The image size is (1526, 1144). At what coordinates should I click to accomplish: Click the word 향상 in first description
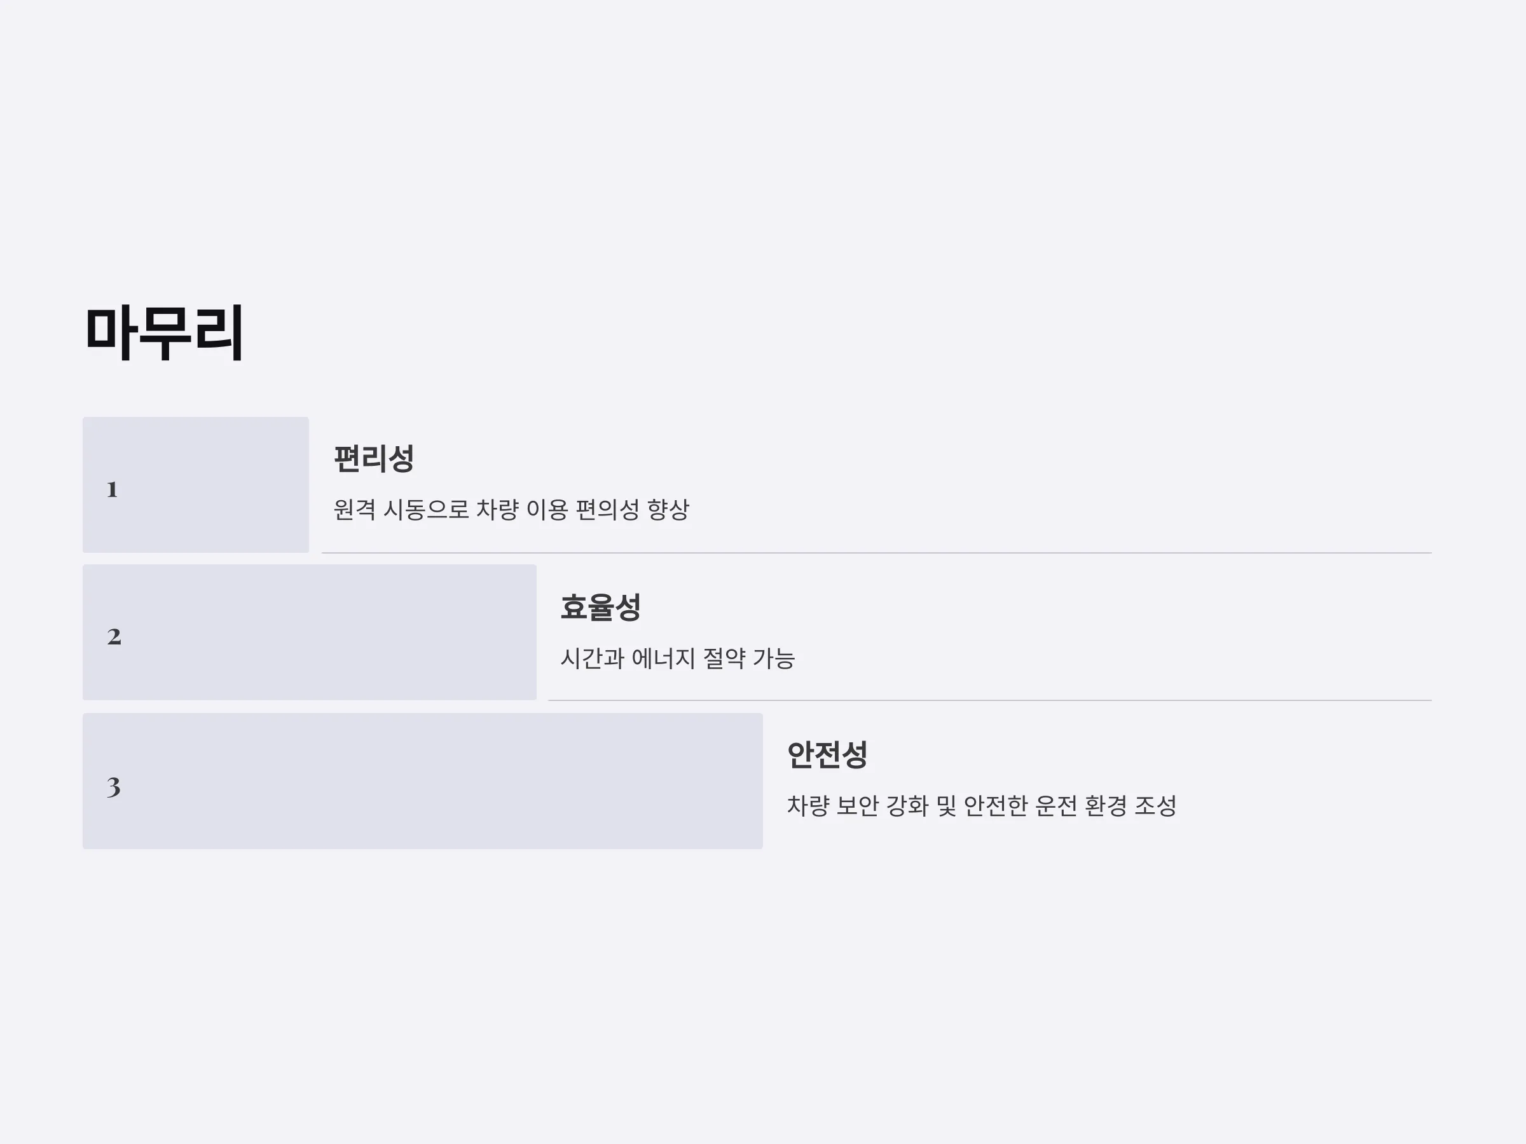tap(668, 510)
